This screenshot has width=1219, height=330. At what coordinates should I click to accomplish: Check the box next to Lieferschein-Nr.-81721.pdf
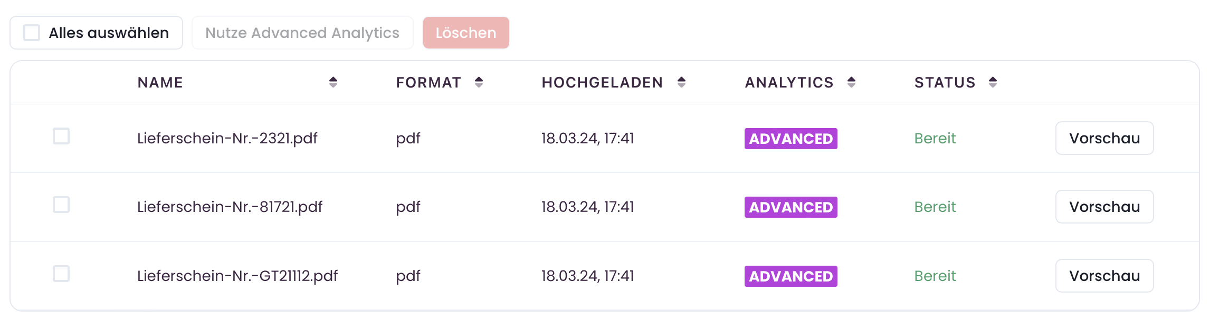[61, 205]
